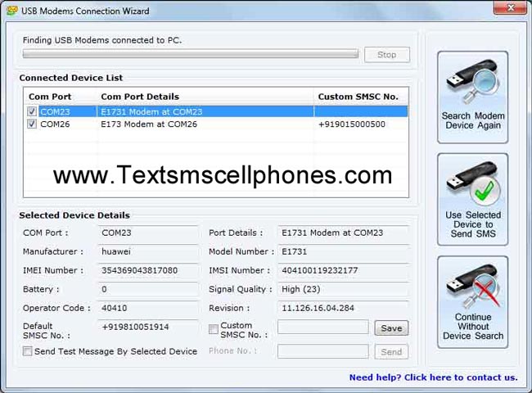Click the Operator Code value 40410

point(148,308)
